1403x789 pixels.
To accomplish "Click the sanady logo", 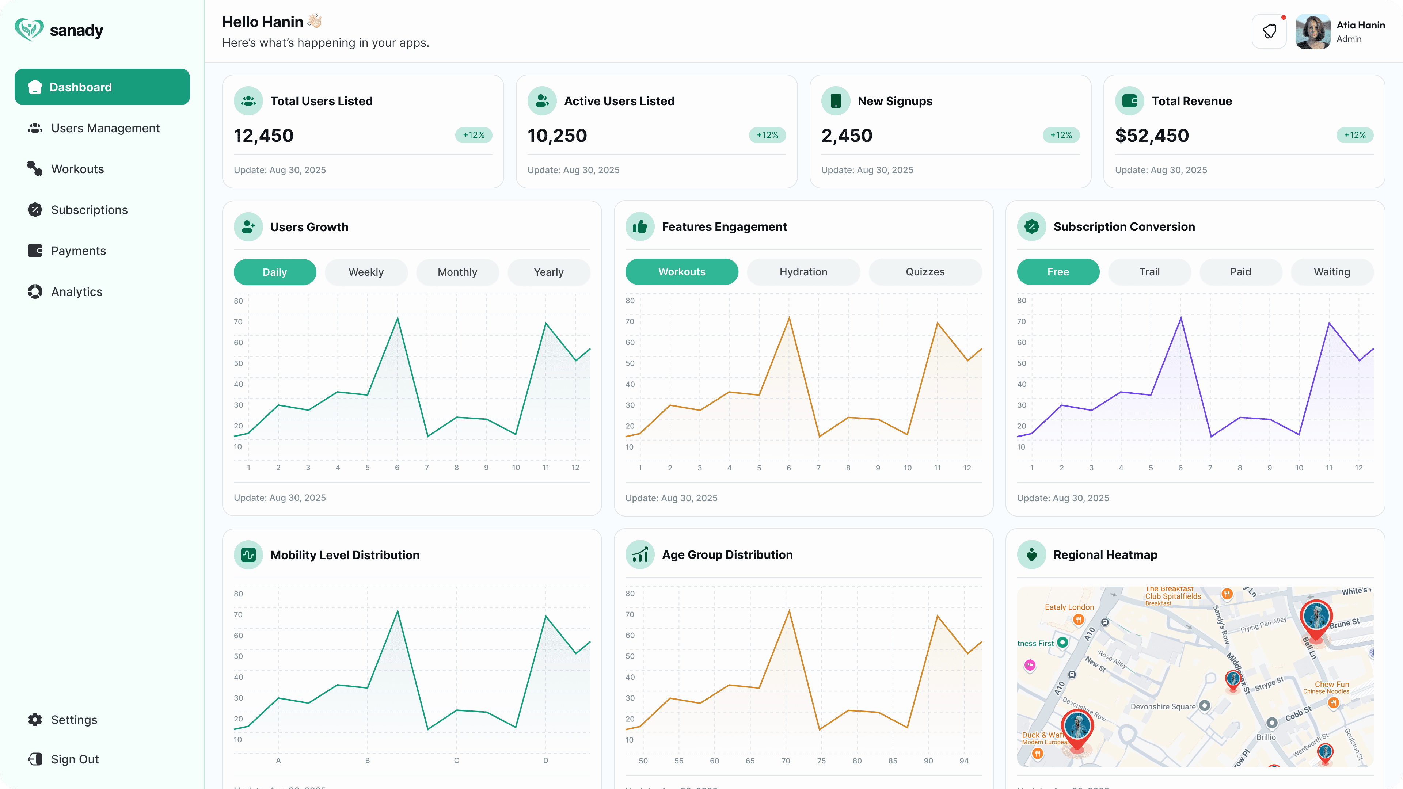I will tap(59, 30).
